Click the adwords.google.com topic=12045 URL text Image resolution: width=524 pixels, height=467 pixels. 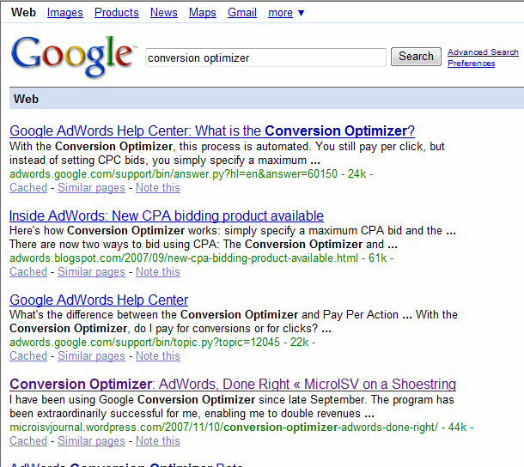(144, 342)
